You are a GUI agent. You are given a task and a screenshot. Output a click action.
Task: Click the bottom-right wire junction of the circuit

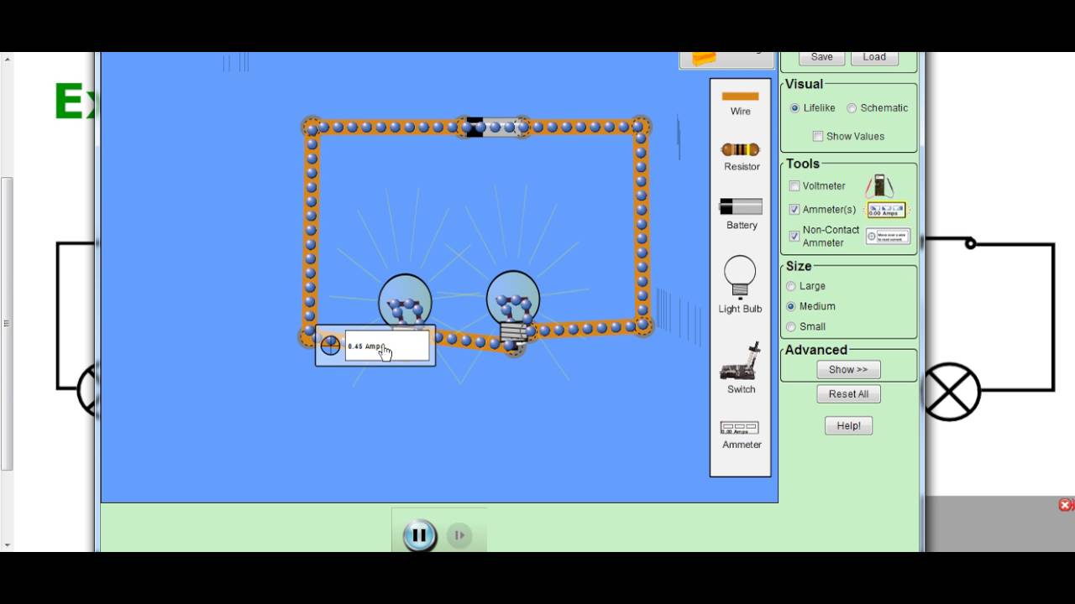pyautogui.click(x=643, y=325)
